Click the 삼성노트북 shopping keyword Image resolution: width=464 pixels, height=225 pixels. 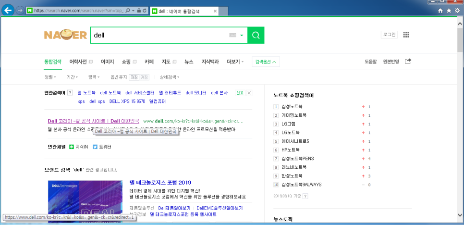coord(292,107)
